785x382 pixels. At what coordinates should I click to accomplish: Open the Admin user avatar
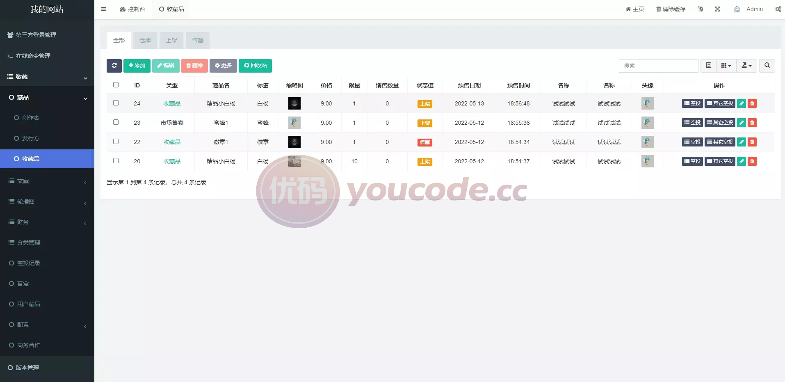tap(737, 9)
